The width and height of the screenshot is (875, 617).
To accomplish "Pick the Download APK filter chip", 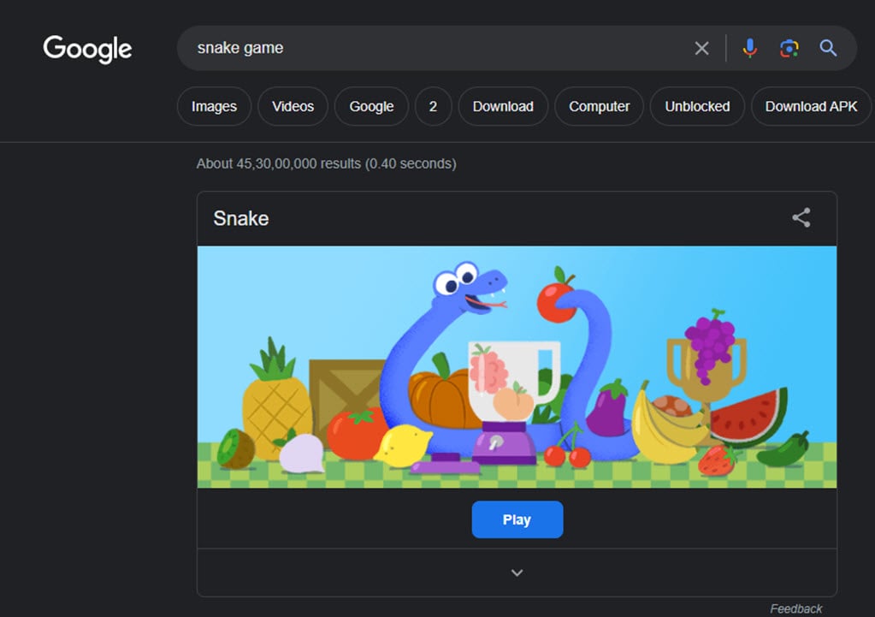I will pos(811,107).
